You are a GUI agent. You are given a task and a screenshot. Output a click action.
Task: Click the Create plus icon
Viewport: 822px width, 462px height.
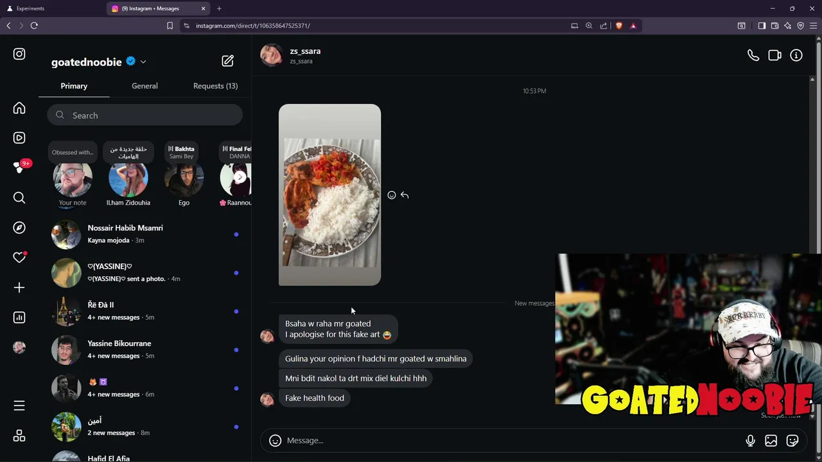pos(19,287)
